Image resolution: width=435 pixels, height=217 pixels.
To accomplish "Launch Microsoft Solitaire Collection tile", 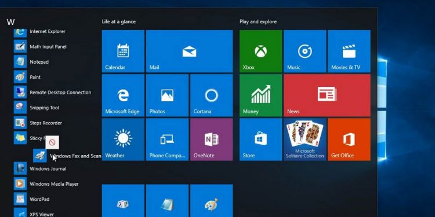I will tap(305, 139).
